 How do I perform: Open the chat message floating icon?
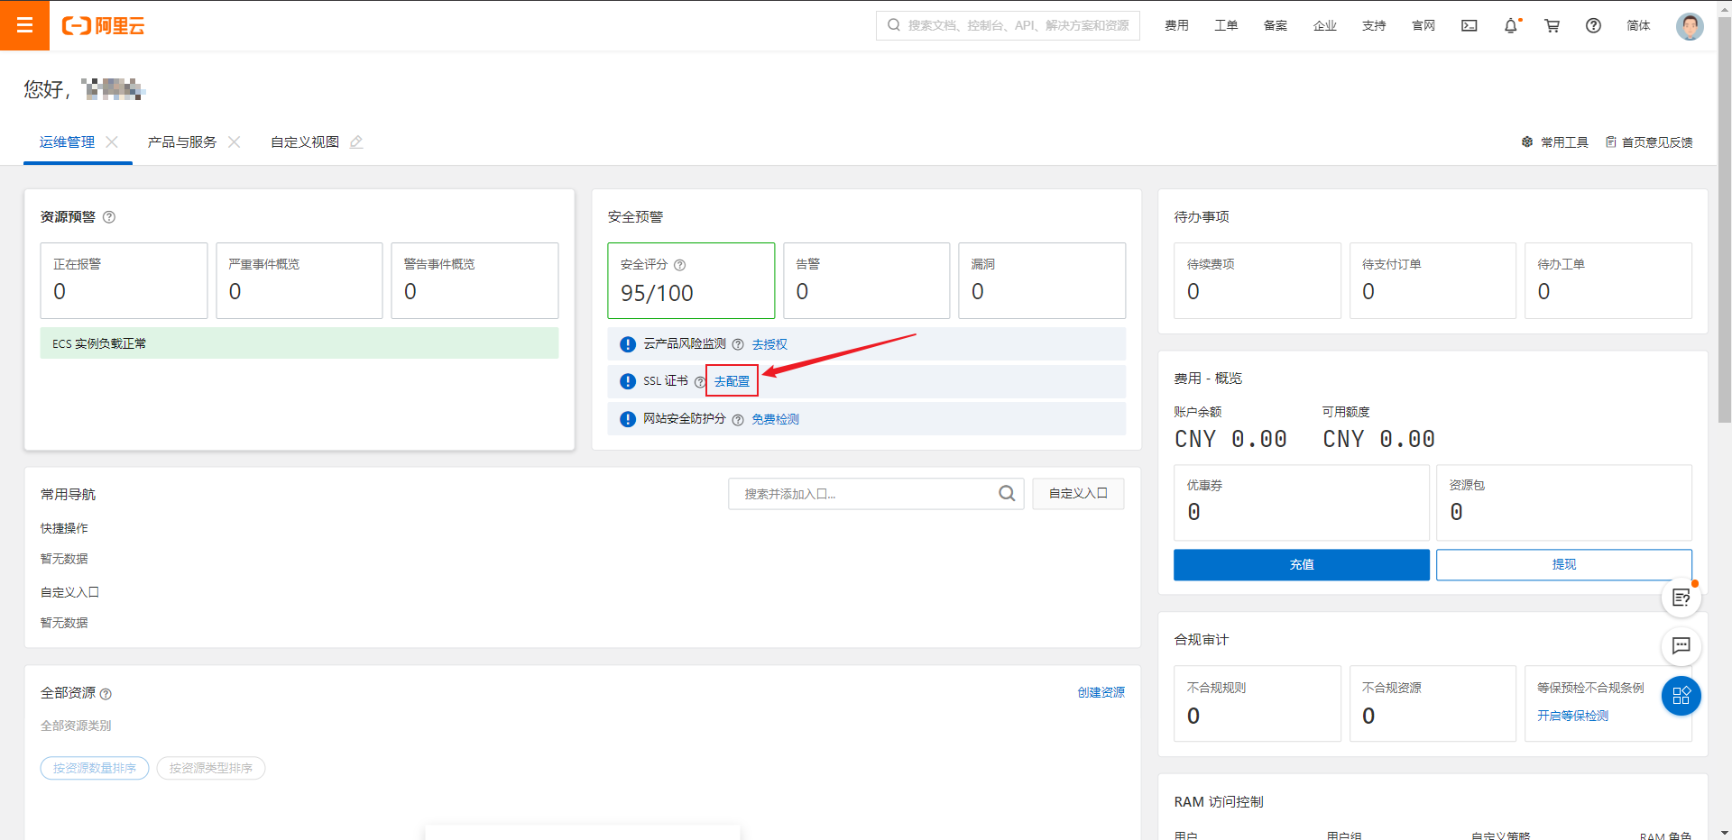coord(1681,645)
